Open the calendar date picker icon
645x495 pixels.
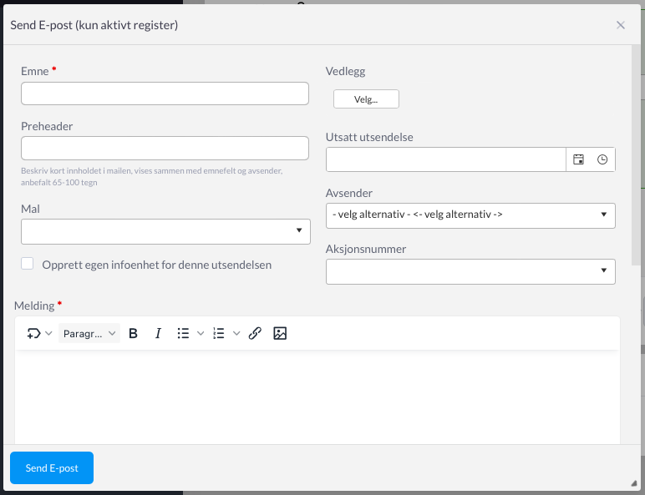pos(578,159)
